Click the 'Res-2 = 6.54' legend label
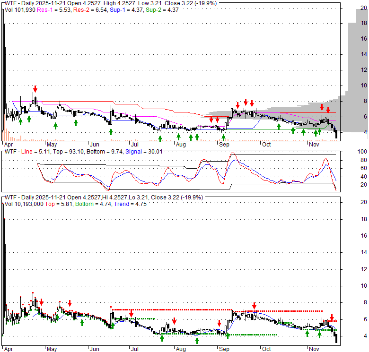 click(x=90, y=10)
